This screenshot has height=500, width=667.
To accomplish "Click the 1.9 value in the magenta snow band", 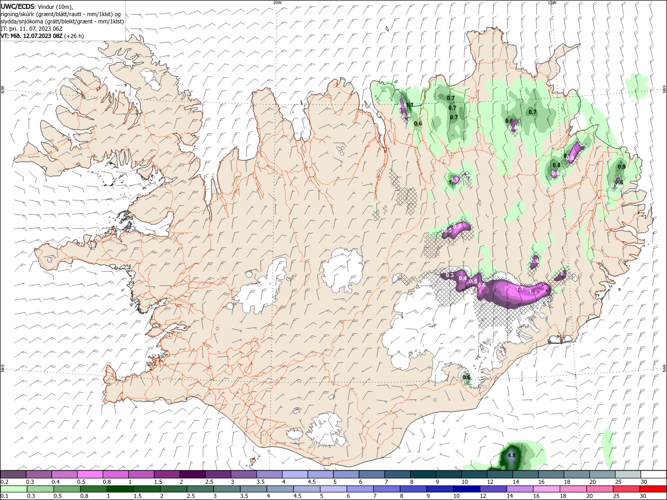I will pos(533,292).
